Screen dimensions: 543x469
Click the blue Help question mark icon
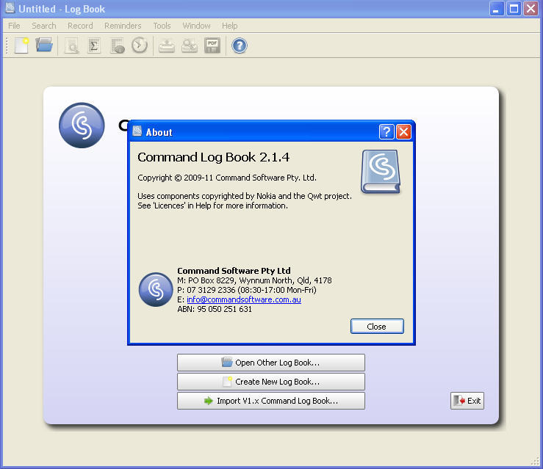[240, 46]
